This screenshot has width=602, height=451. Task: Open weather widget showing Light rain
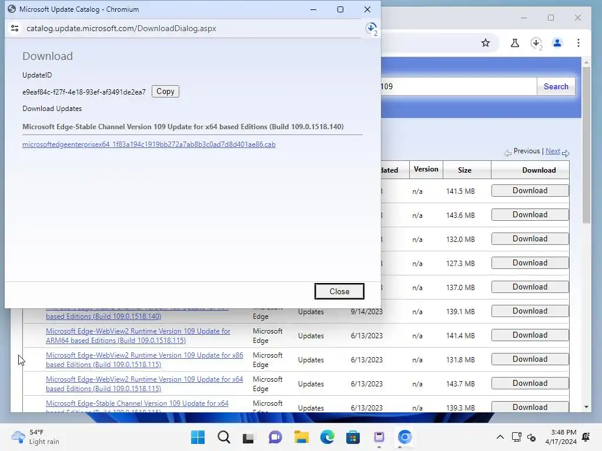coord(35,437)
